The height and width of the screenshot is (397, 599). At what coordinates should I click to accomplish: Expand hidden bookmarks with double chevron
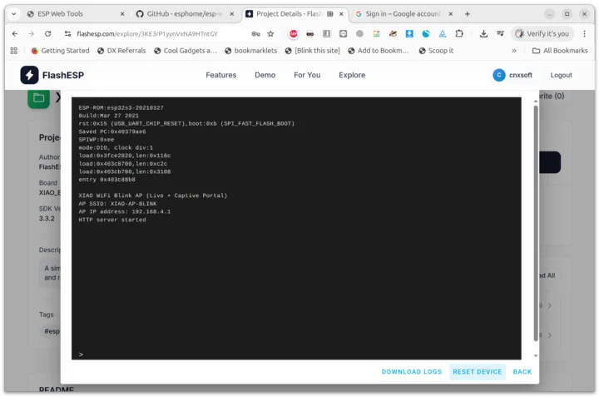[514, 51]
